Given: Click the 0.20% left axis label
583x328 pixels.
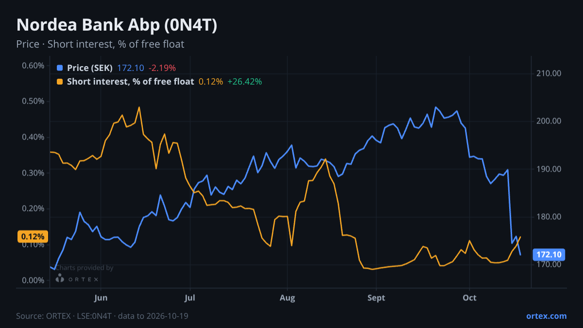Looking at the screenshot, I should (33, 209).
